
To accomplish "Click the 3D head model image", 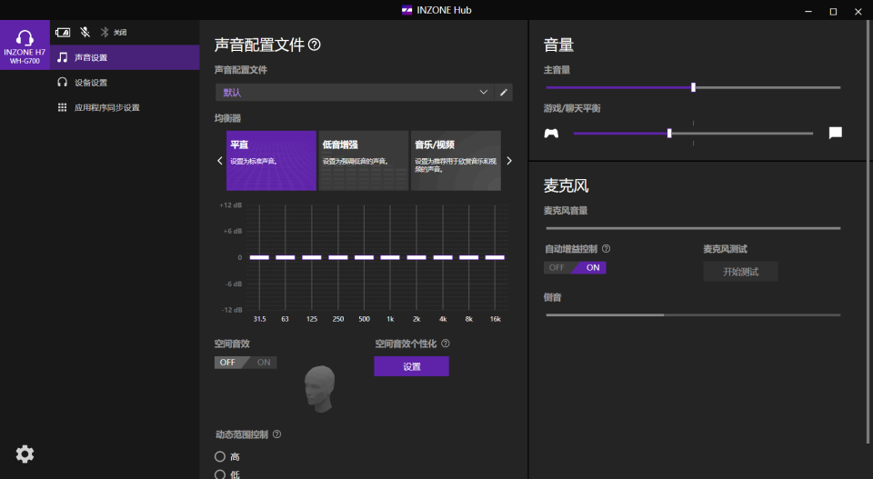I will tap(319, 388).
